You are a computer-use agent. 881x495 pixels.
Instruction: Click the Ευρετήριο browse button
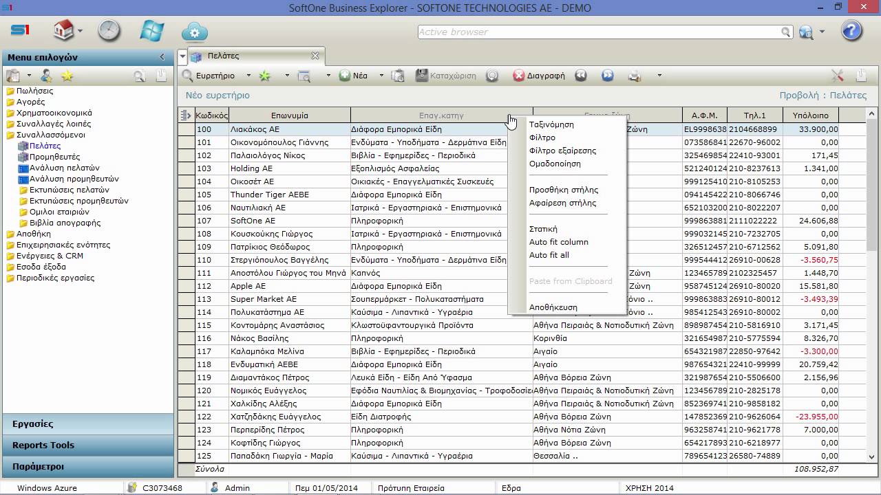tap(209, 76)
